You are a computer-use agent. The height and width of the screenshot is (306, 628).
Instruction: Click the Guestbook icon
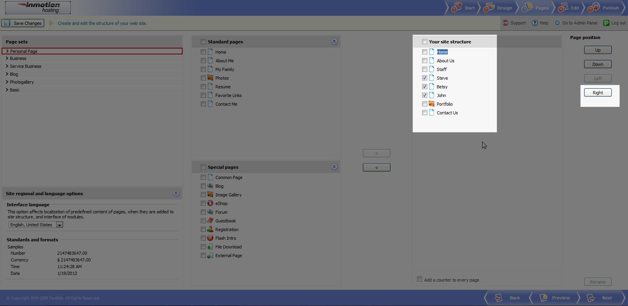[x=210, y=221]
